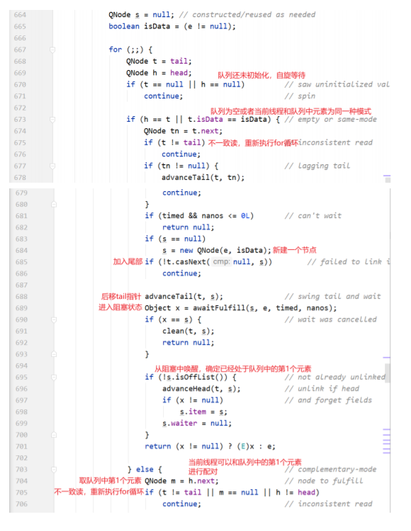This screenshot has height=531, width=411.
Task: Click the 'casNext' method call on line 685
Action: coord(191,262)
